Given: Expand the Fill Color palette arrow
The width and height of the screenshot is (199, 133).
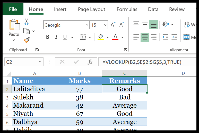Looking at the screenshot, I should point(108,37).
